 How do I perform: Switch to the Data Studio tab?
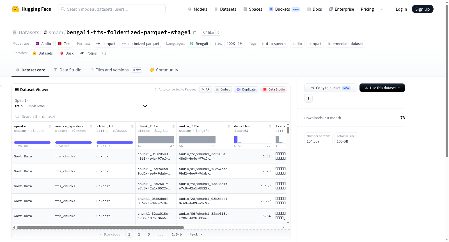pyautogui.click(x=68, y=70)
